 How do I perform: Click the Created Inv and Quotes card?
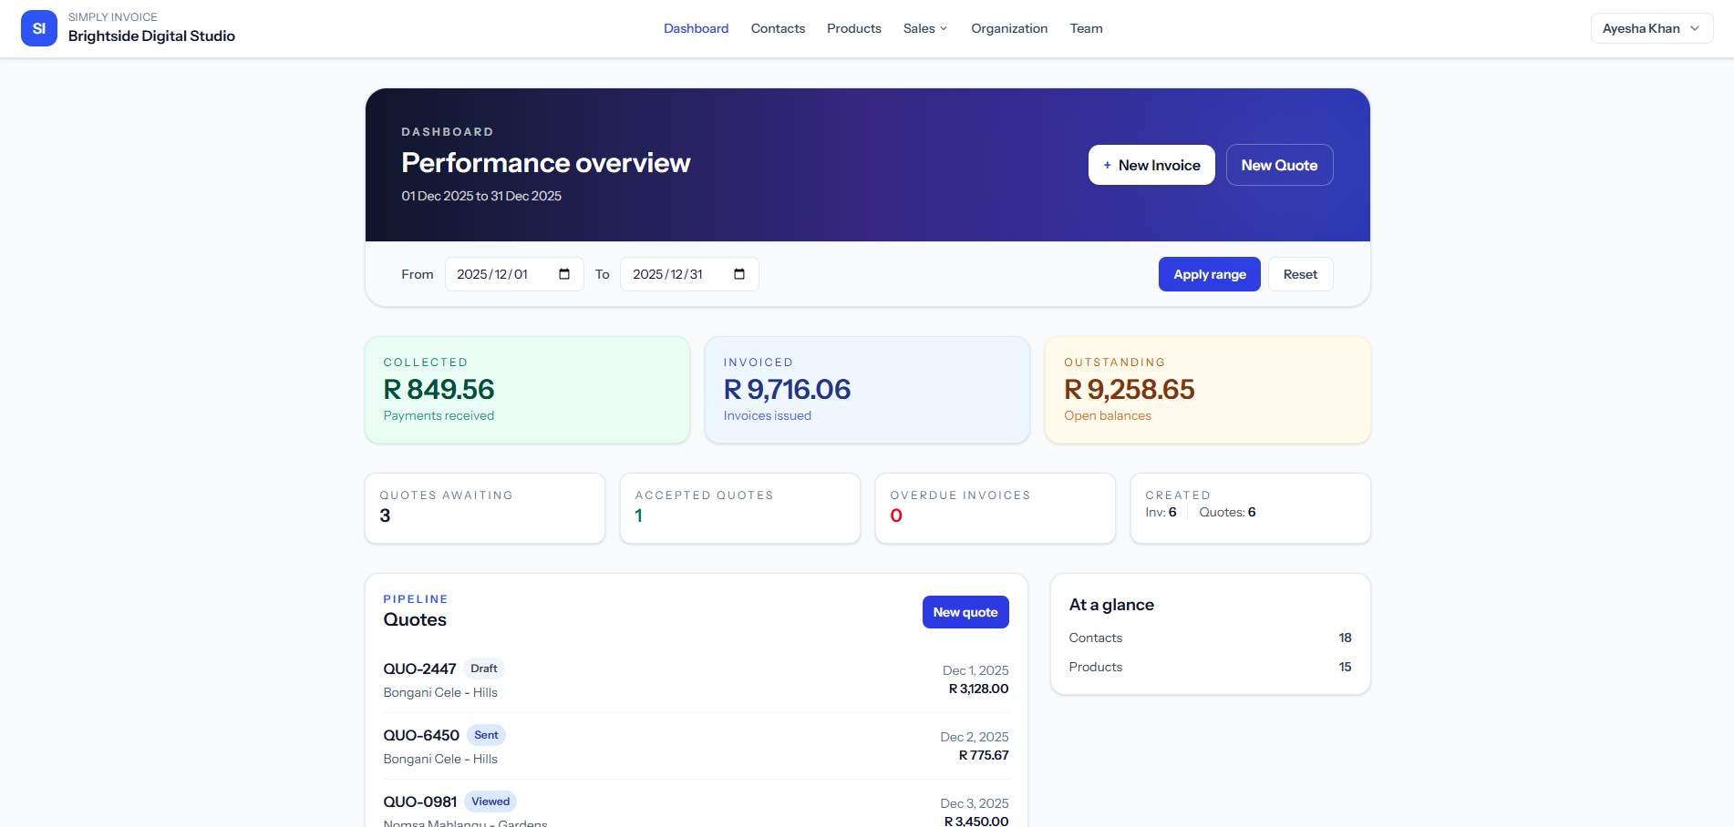(1251, 508)
